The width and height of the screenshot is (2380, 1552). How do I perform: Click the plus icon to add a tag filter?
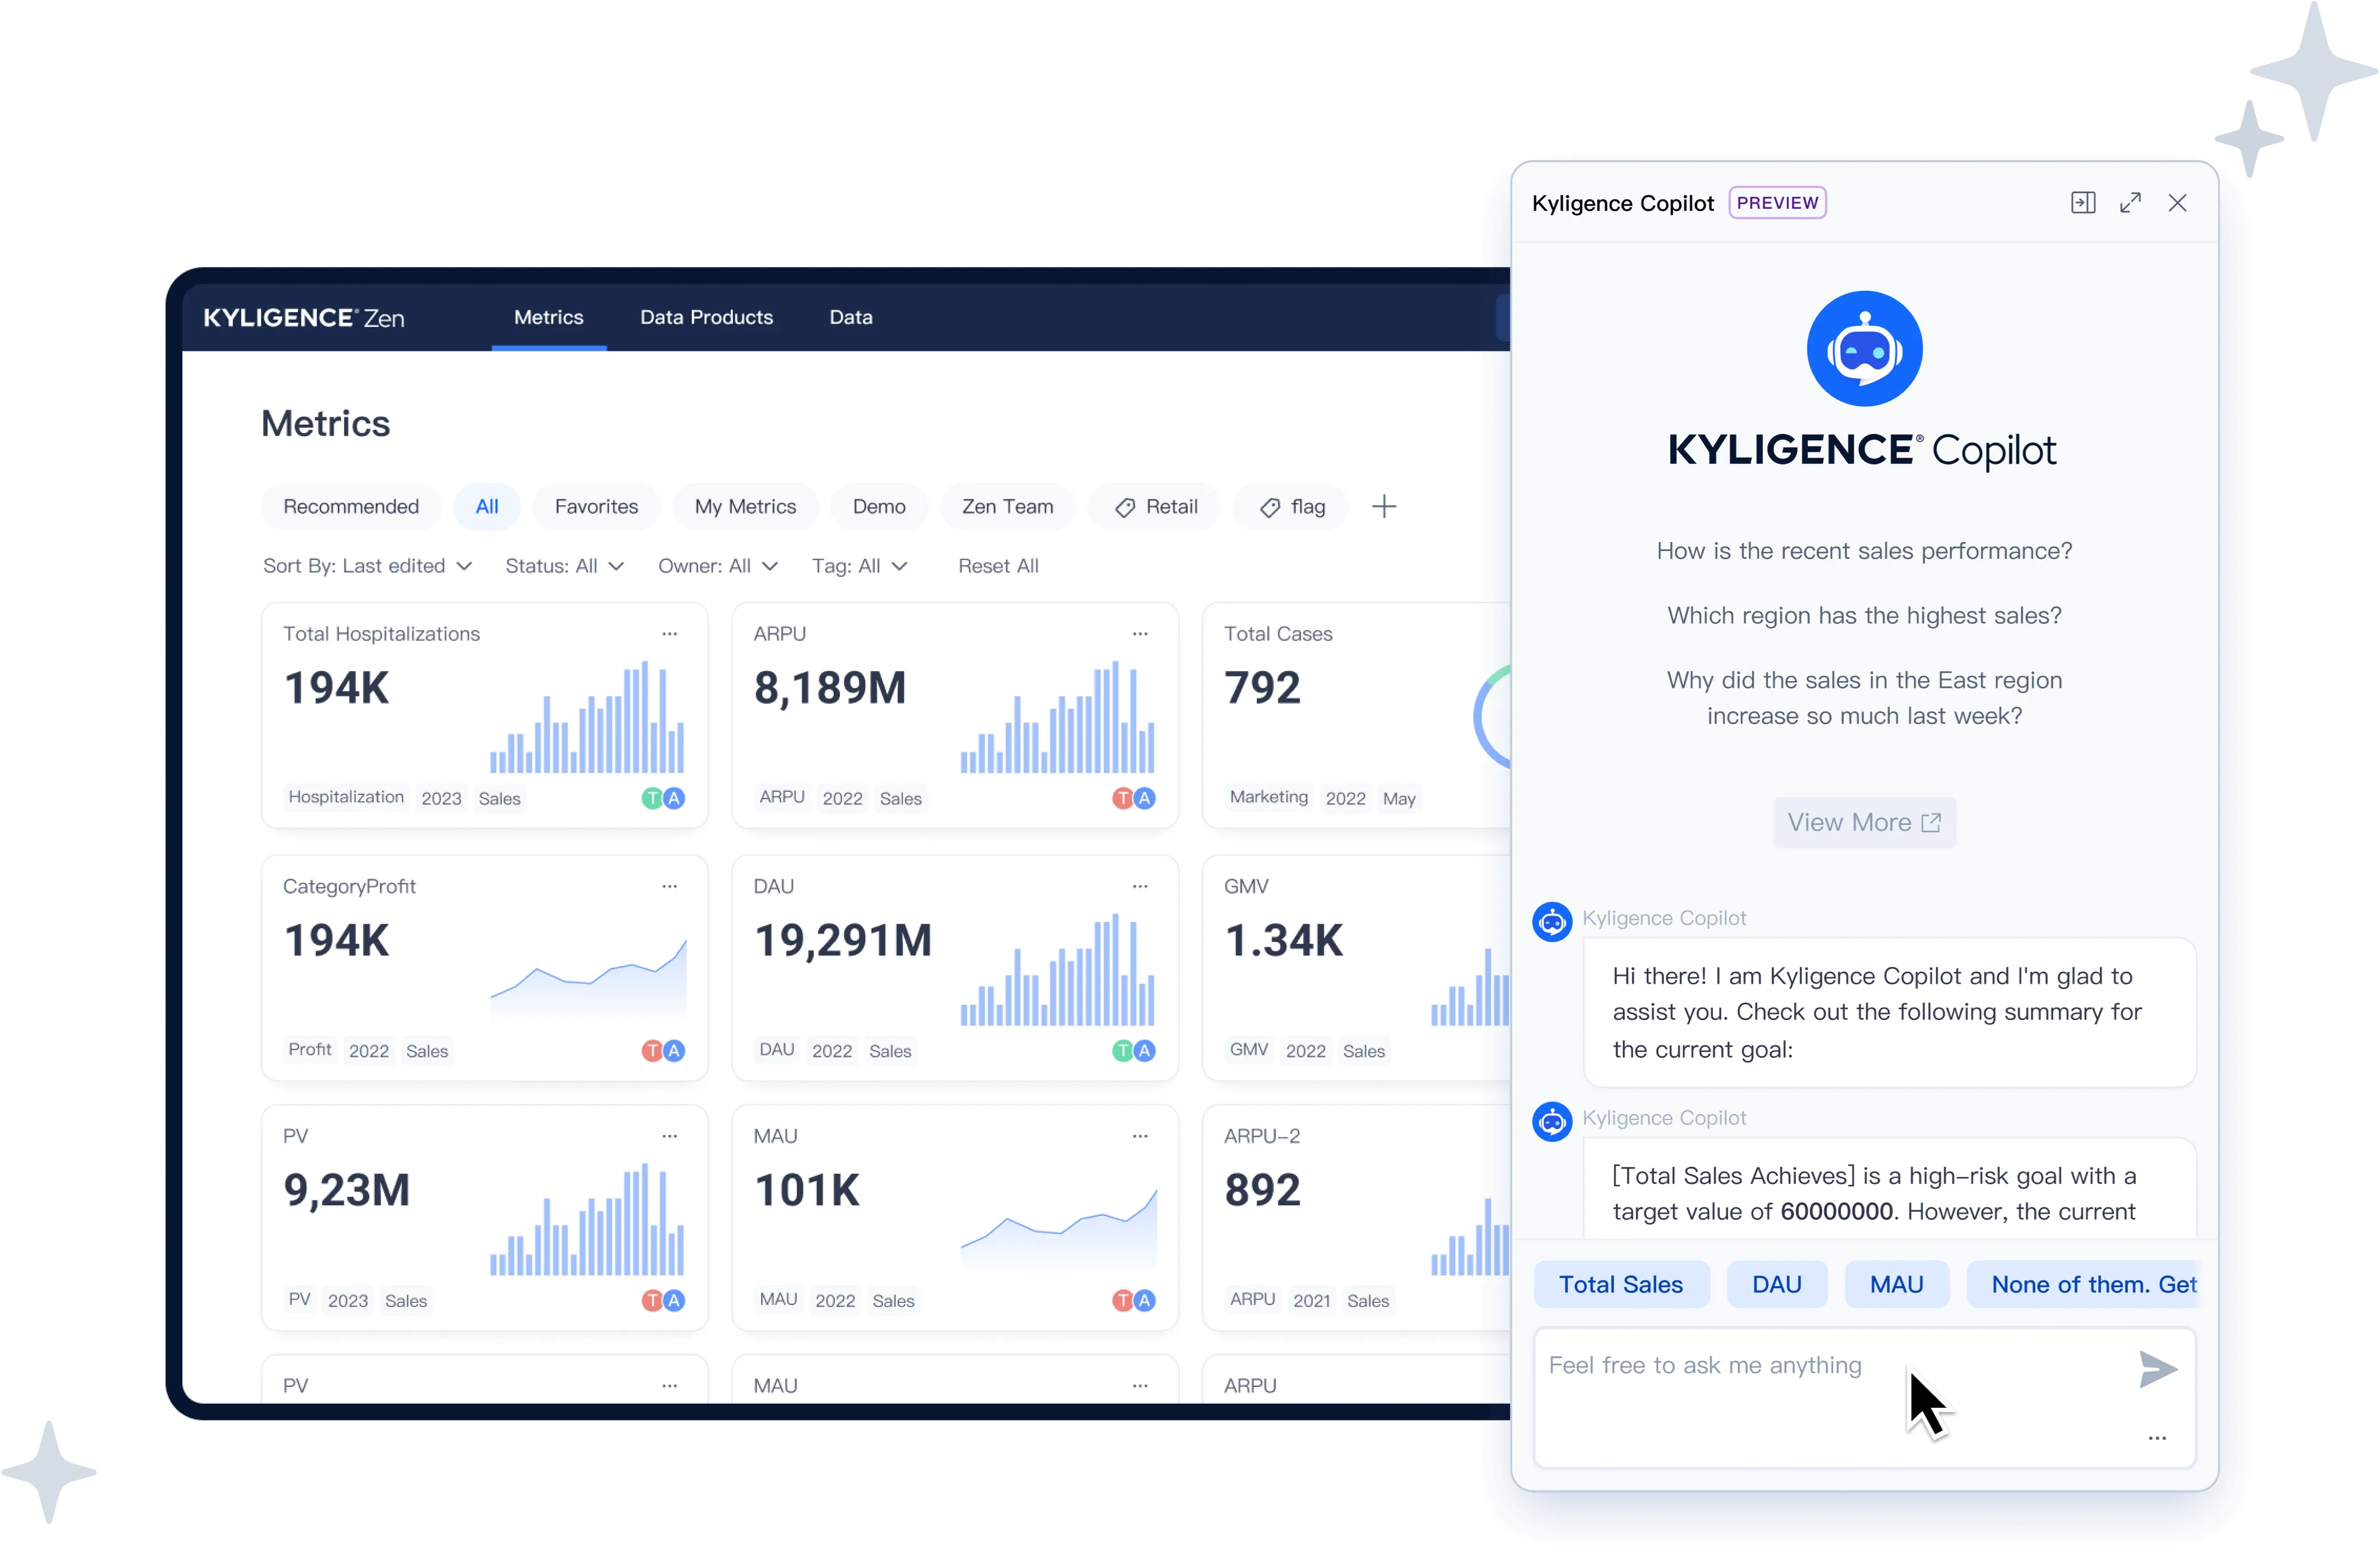(x=1383, y=507)
